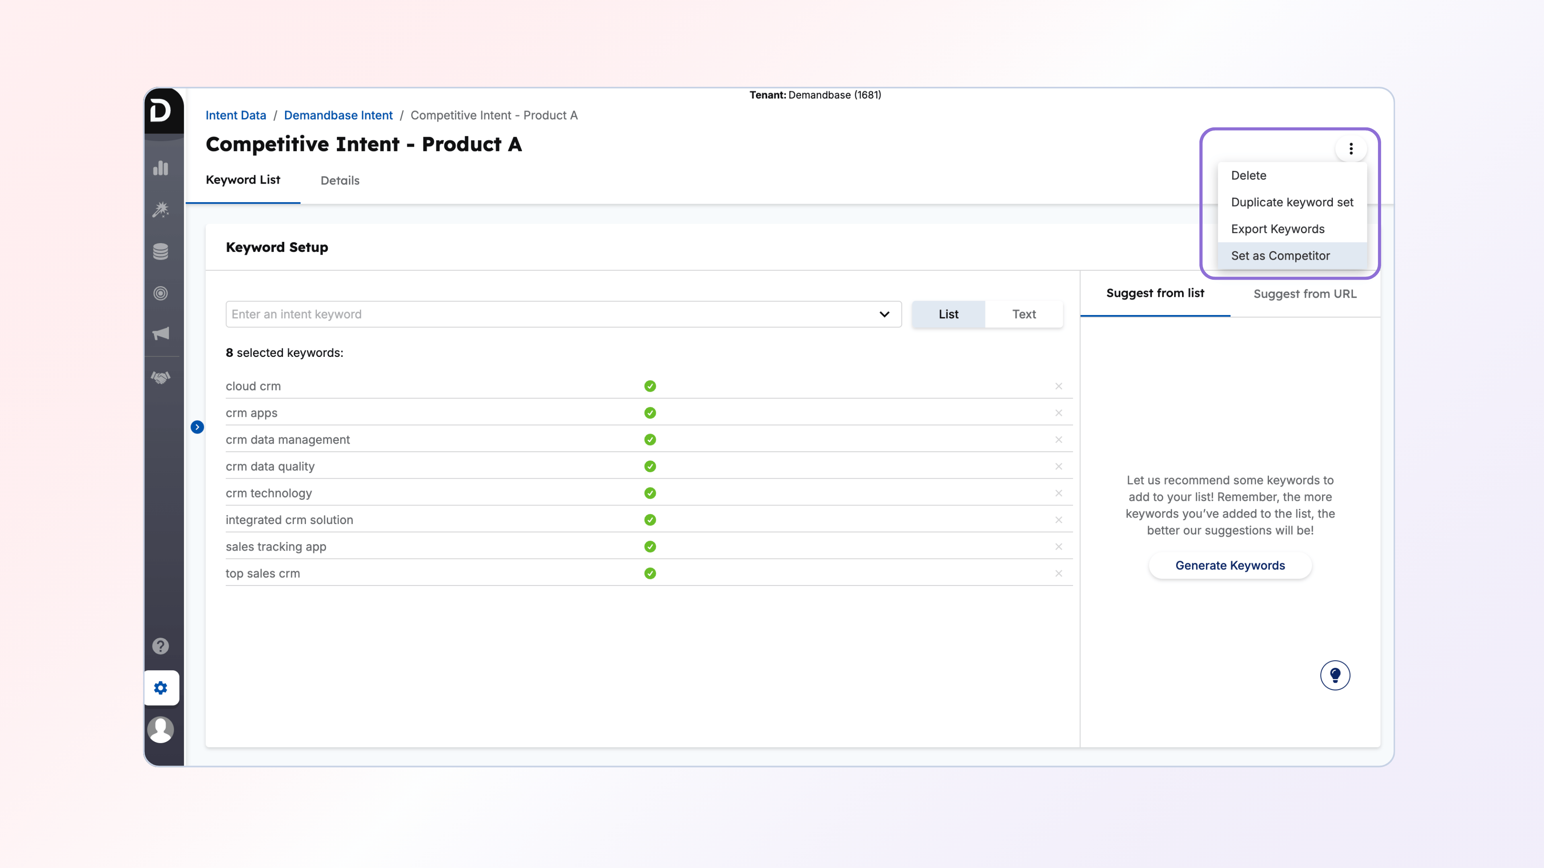This screenshot has height=868, width=1544.
Task: Switch to the Details tab
Action: point(340,180)
